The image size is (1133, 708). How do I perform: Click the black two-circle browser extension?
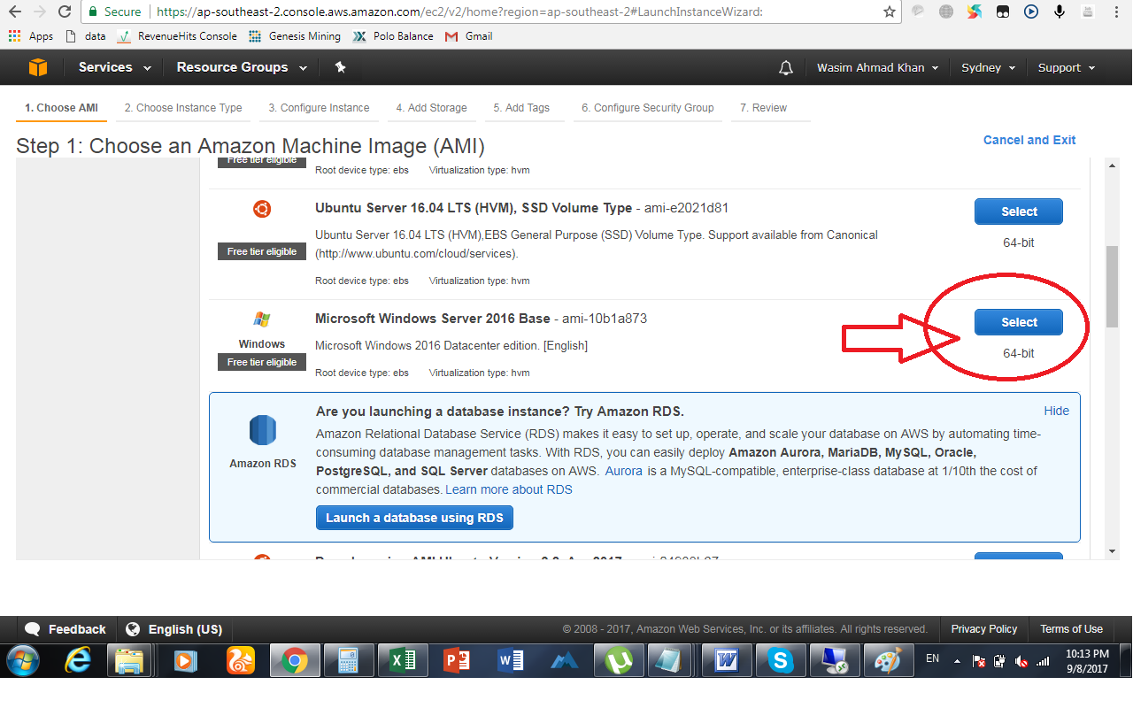tap(1002, 12)
